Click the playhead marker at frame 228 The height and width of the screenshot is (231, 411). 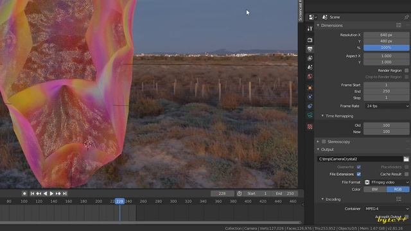(x=120, y=201)
